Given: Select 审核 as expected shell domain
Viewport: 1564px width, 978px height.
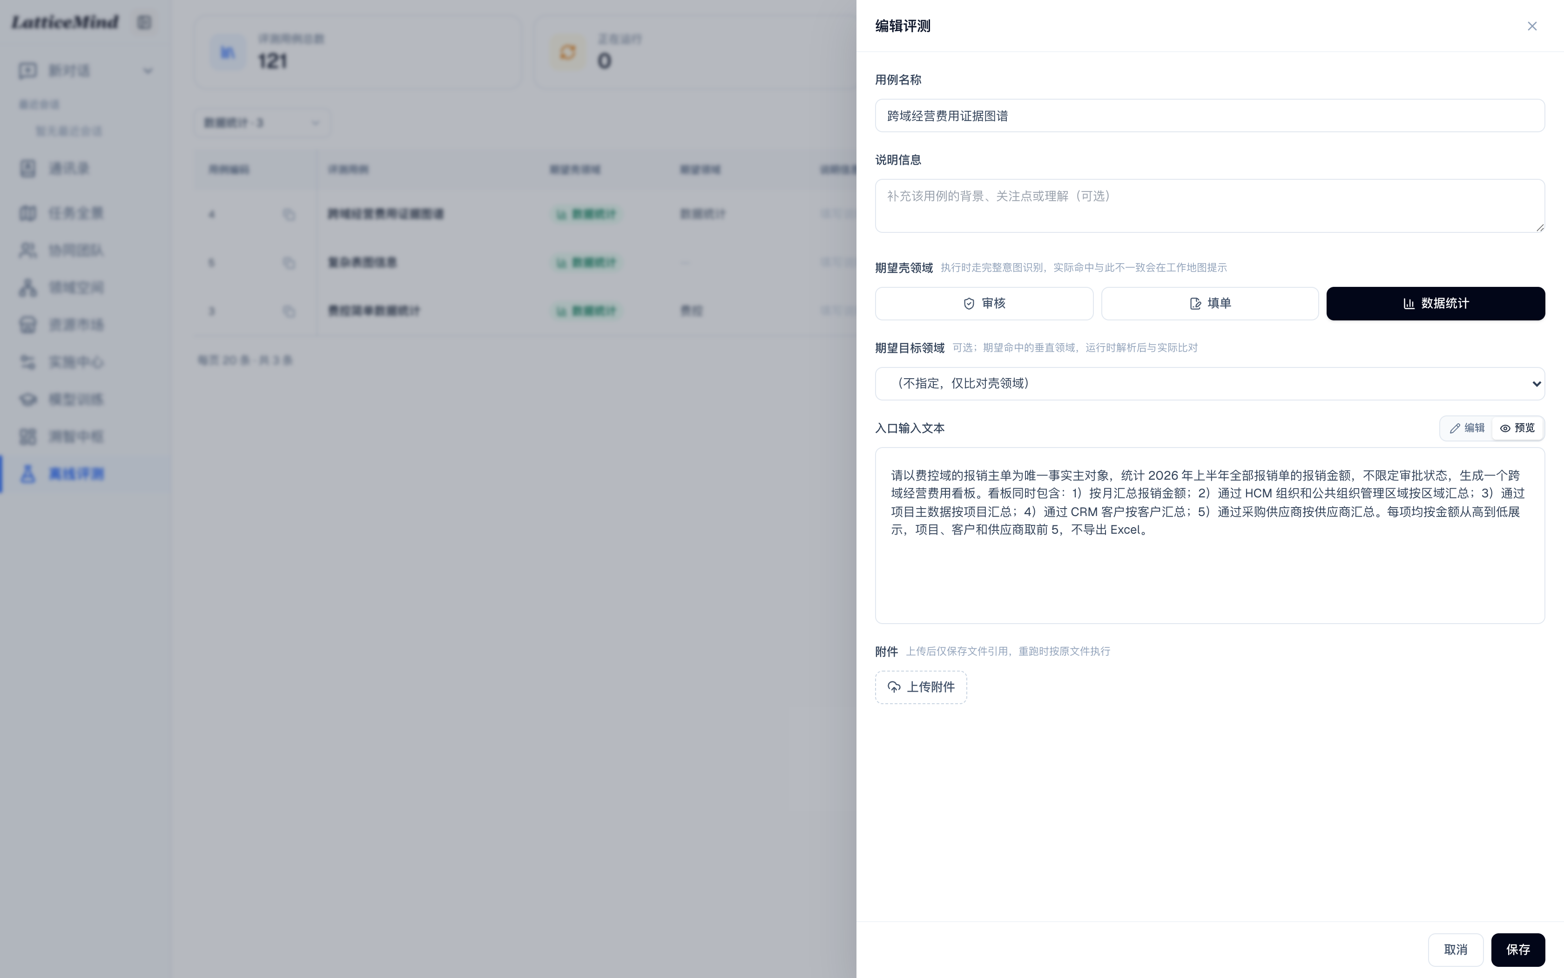Looking at the screenshot, I should (x=984, y=303).
